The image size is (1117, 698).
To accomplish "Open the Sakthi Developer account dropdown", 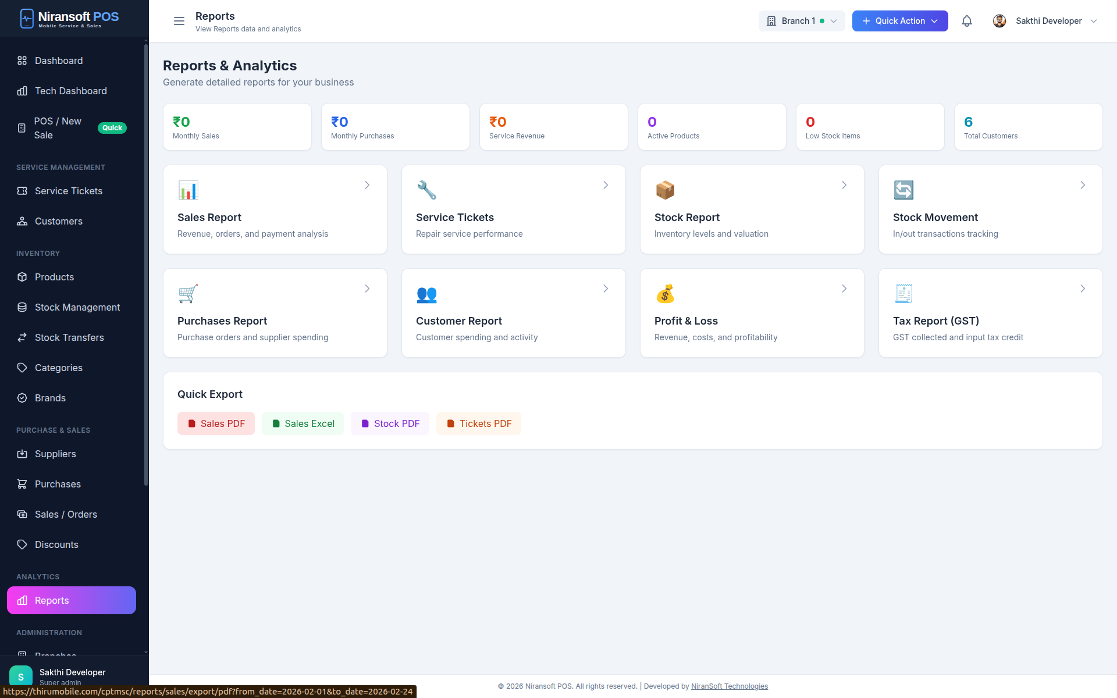I will point(1045,21).
